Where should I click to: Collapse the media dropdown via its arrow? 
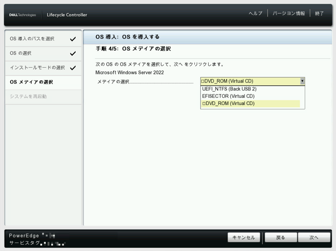coord(302,81)
